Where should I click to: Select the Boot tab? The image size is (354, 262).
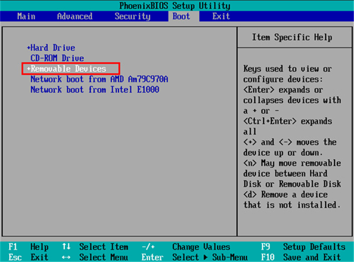(x=181, y=16)
